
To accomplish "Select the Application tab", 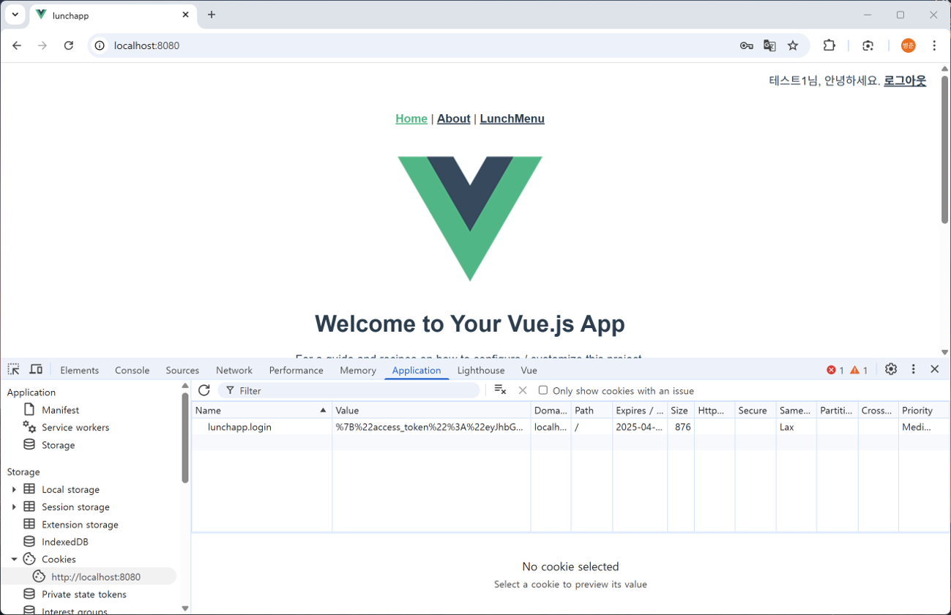I will (417, 370).
